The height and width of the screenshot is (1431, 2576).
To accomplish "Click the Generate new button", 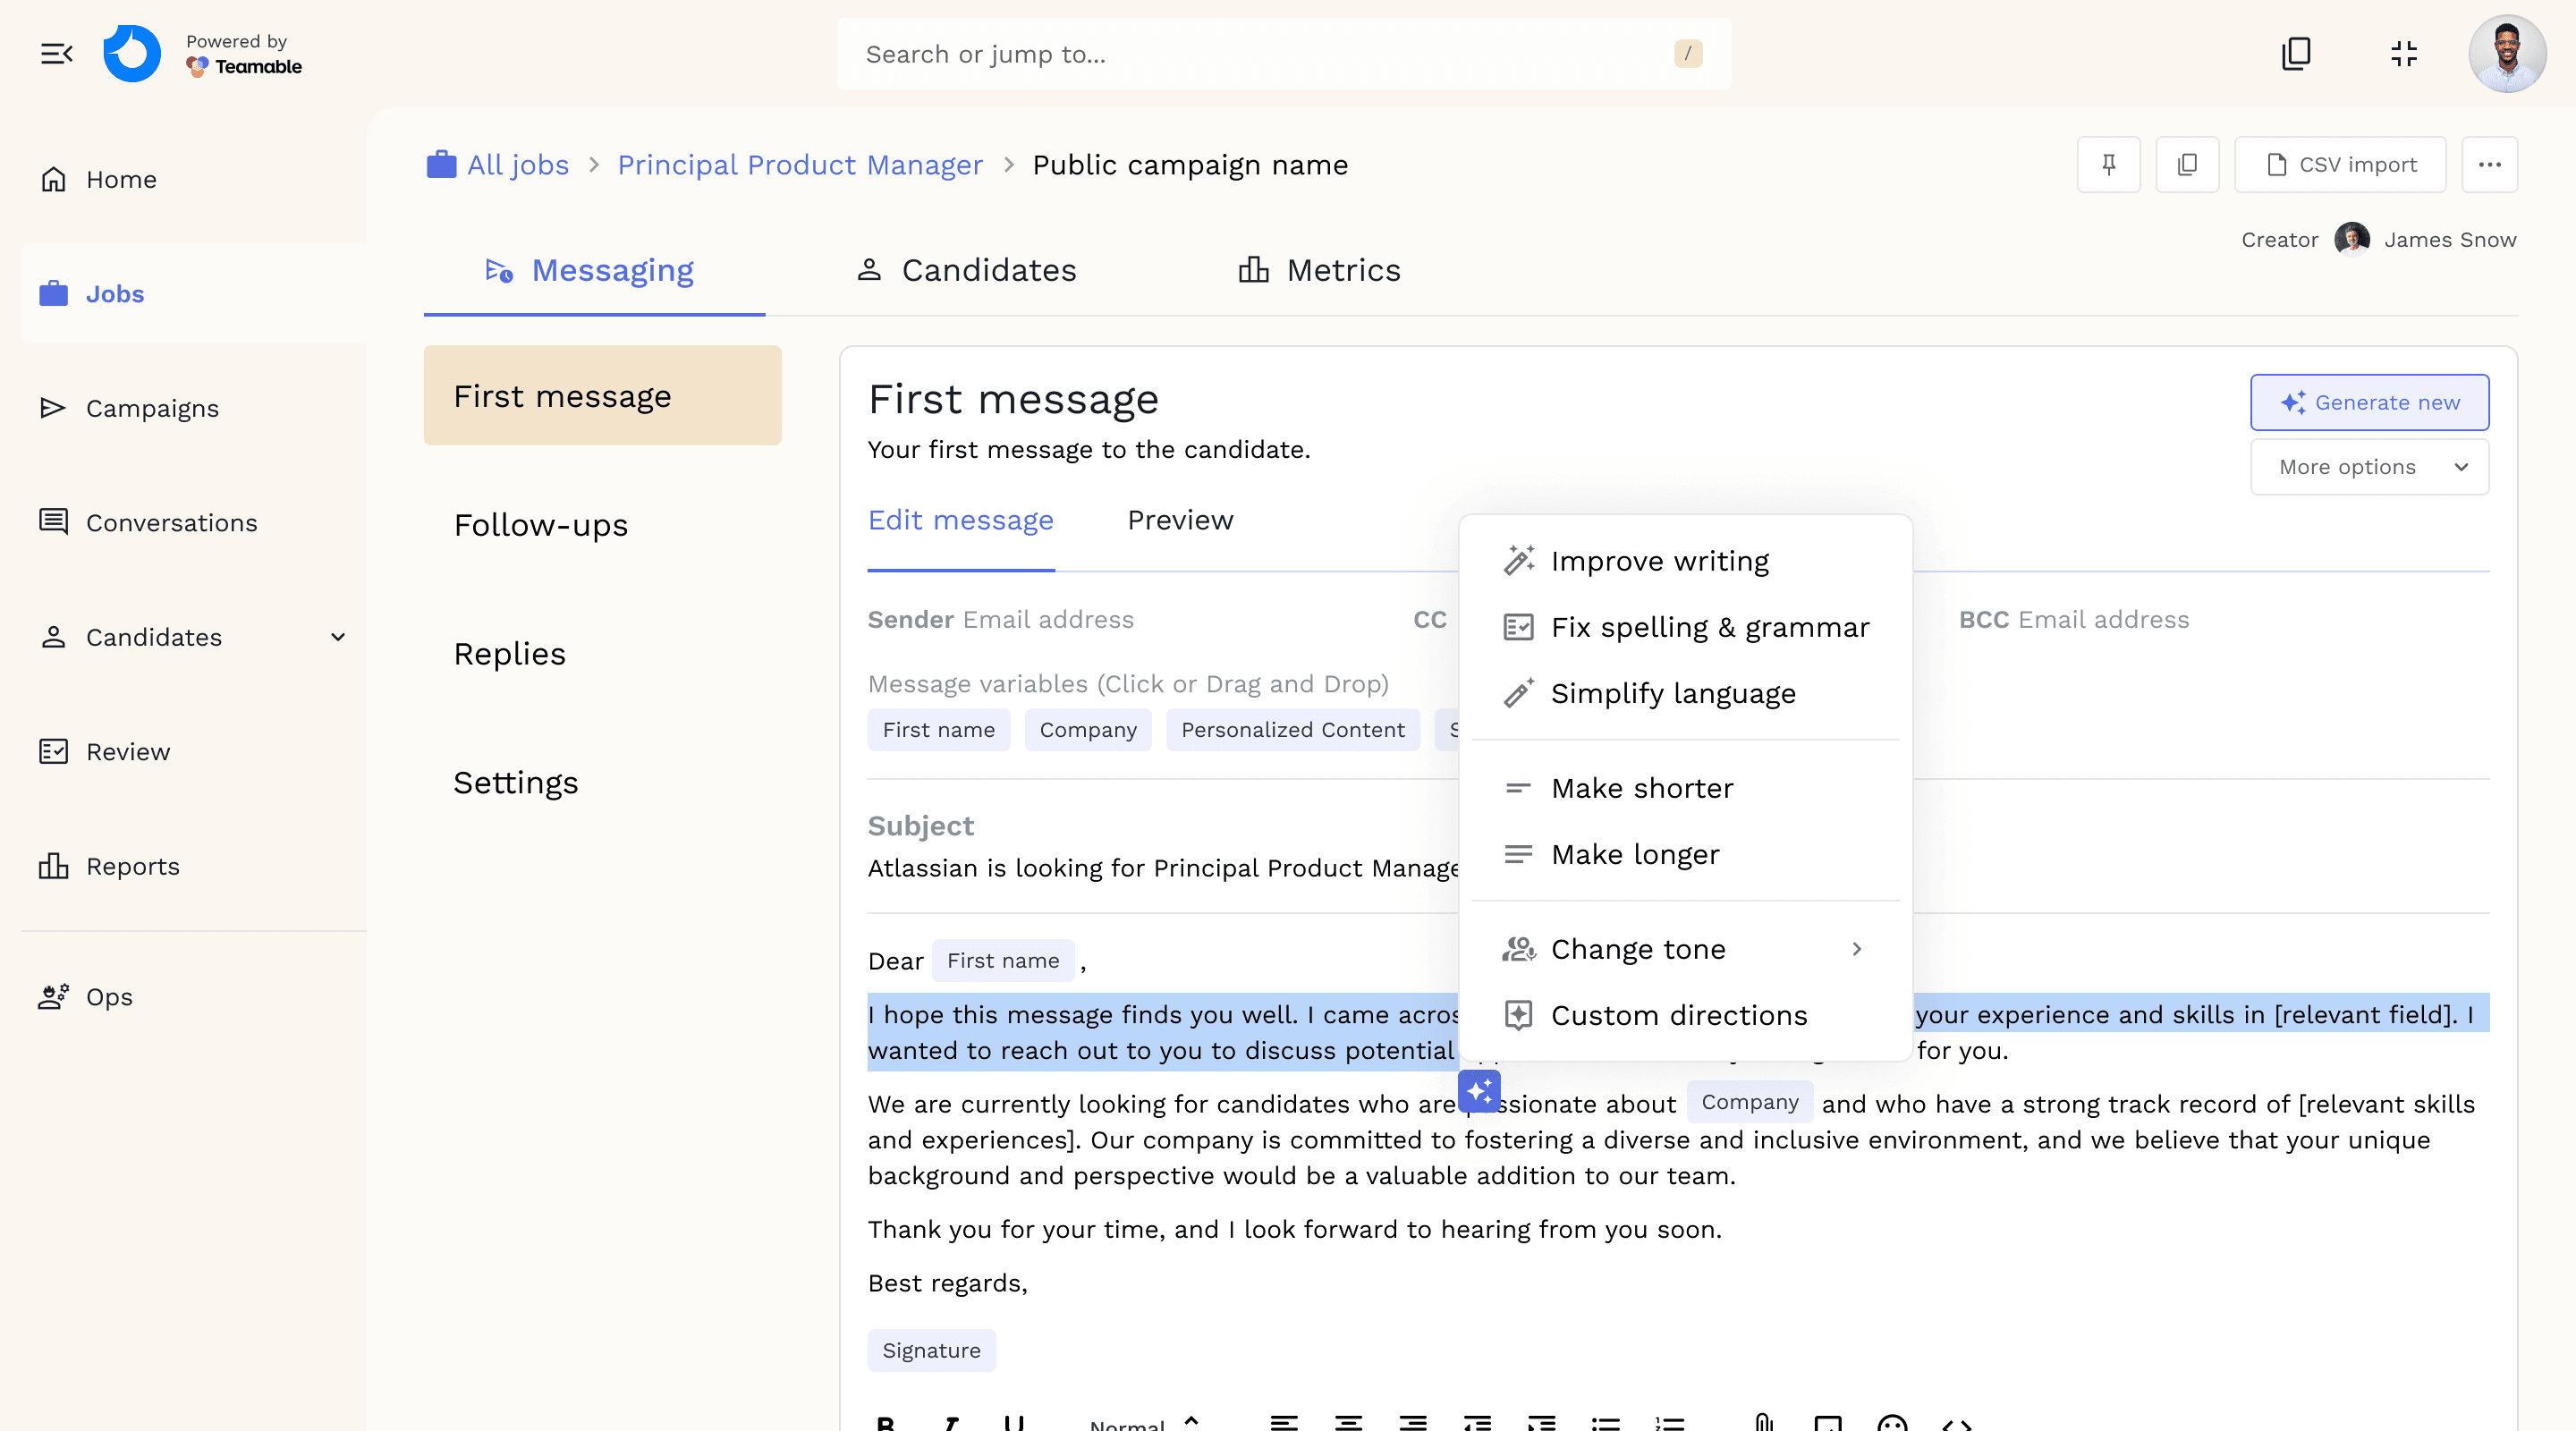I will (2369, 402).
